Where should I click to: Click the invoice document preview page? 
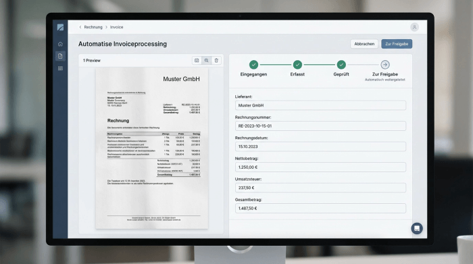pyautogui.click(x=152, y=149)
